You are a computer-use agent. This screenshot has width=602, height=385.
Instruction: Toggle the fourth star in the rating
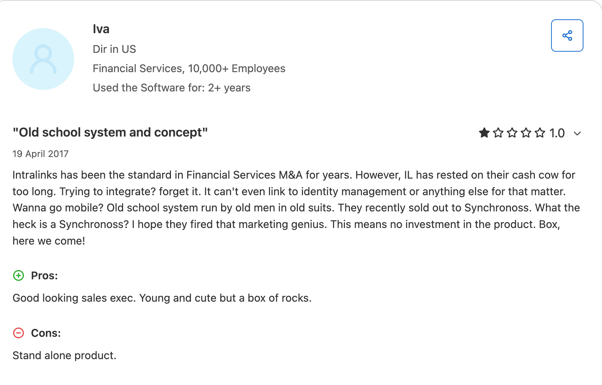526,133
